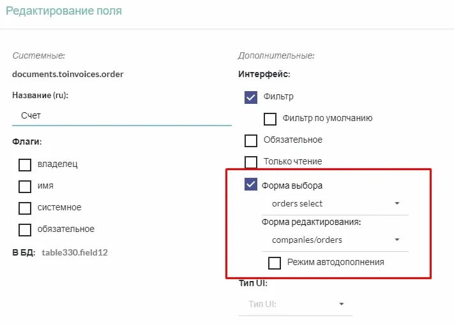Tick the Обязательное interface checkbox
Image resolution: width=454 pixels, height=325 pixels.
(251, 140)
